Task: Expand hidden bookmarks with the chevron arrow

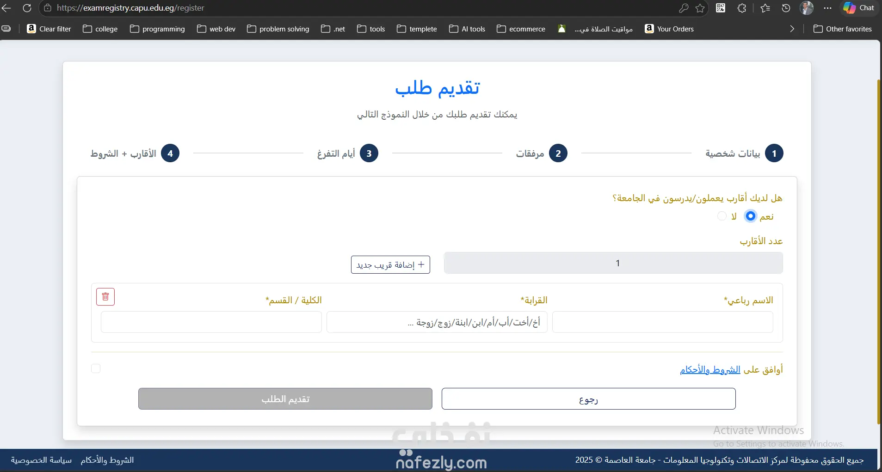Action: pyautogui.click(x=792, y=29)
